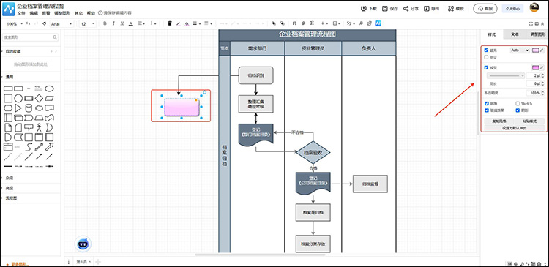Screen dimensions: 549x267
Task: Open the line color swatch
Action: pos(536,67)
